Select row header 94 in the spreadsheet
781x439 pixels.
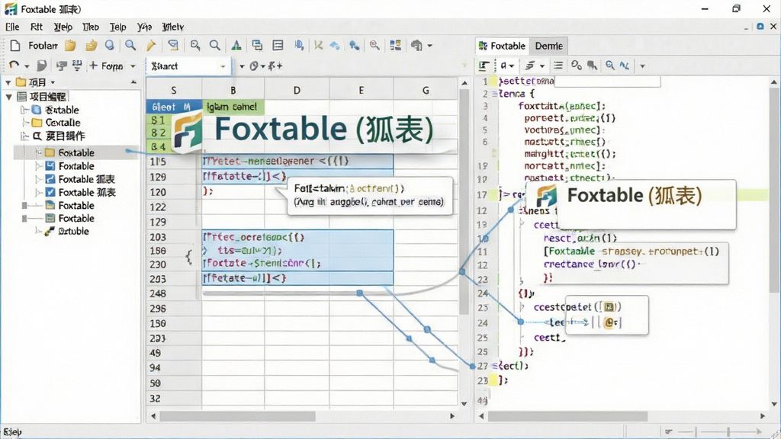[173, 368]
